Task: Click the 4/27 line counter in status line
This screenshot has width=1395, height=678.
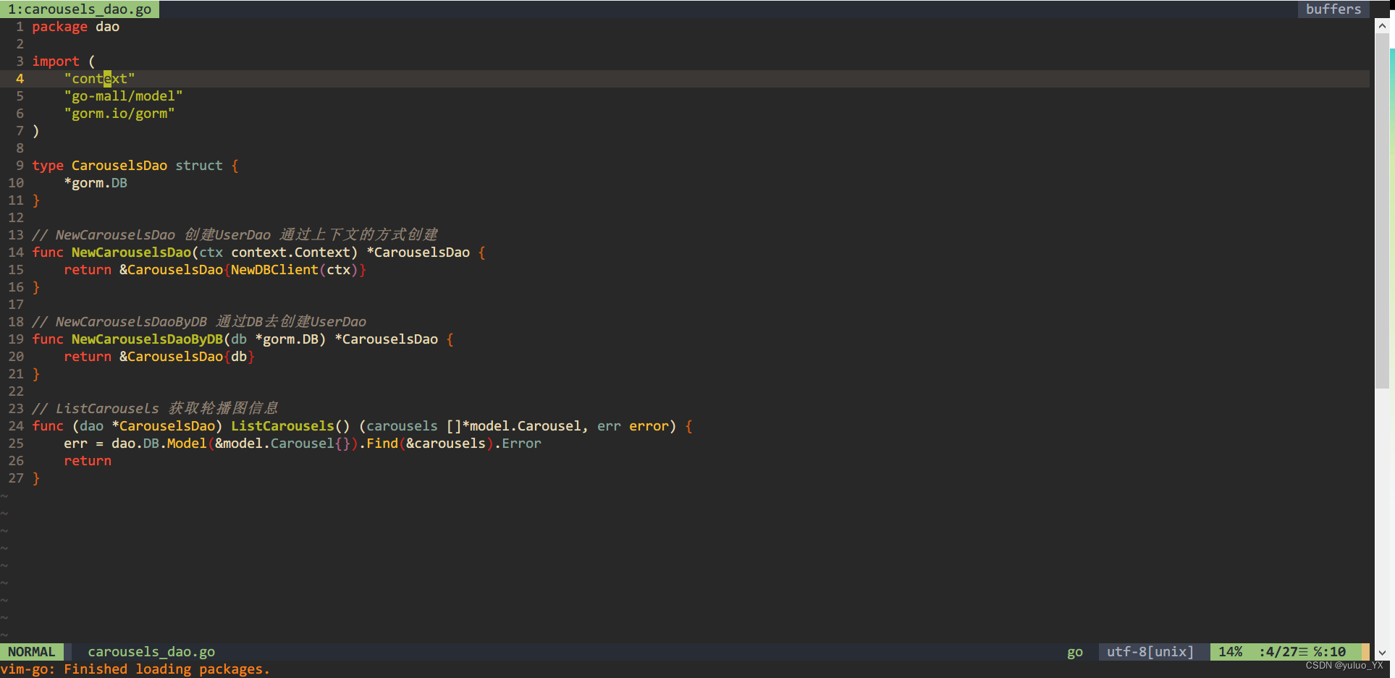Action: coord(1281,652)
